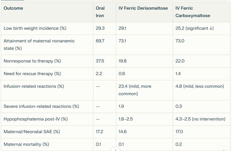Click the 25.2 (significant ↓) cell
232x151 pixels.
coord(195,28)
